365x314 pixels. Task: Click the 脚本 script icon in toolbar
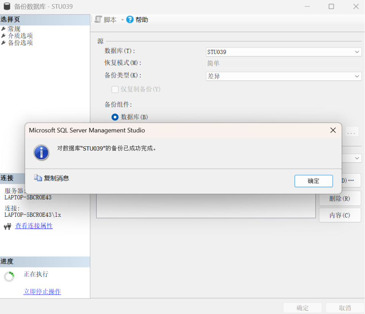[x=98, y=20]
